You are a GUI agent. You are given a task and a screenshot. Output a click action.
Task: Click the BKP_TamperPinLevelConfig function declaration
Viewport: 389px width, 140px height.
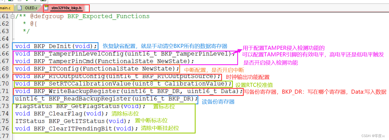click(125, 53)
